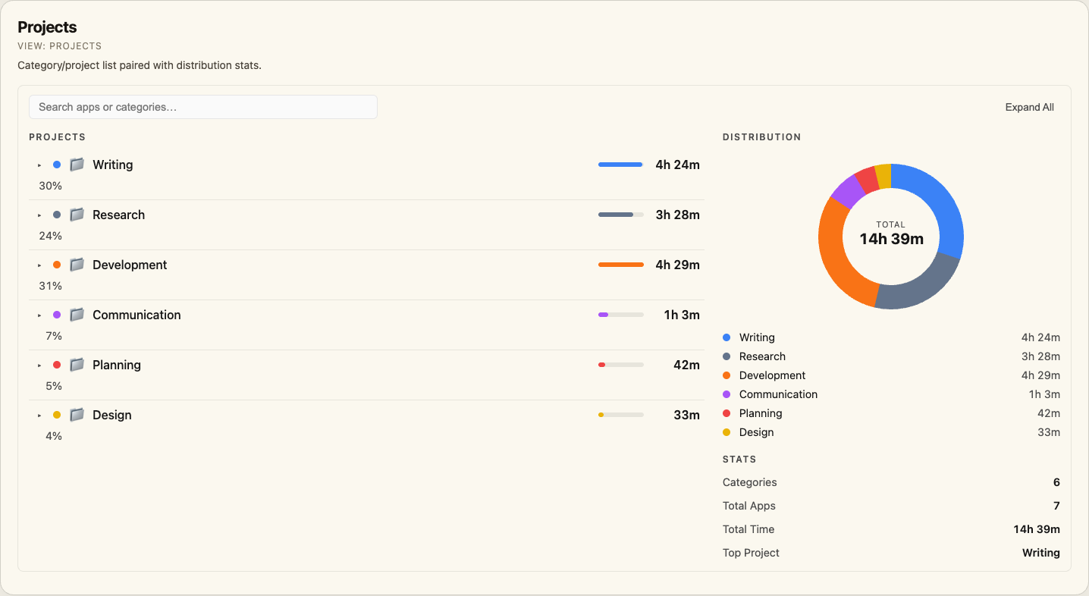Click the 30% label under Writing
Image resolution: width=1089 pixels, height=596 pixels.
point(50,186)
